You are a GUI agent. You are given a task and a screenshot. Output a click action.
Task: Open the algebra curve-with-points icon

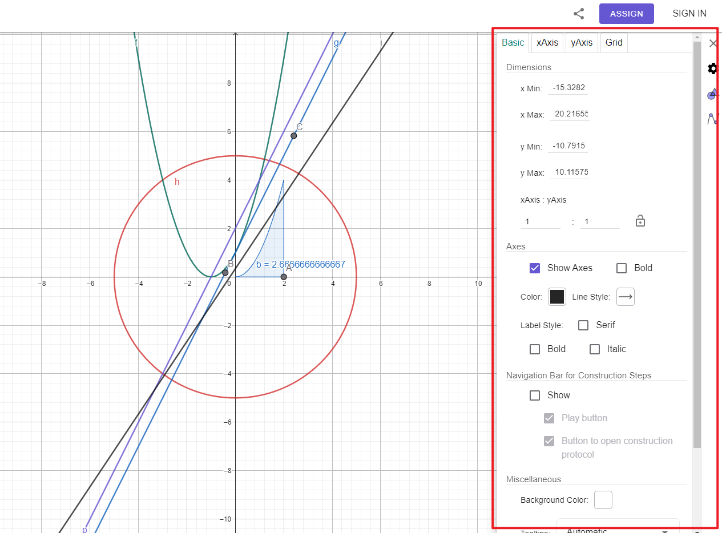pyautogui.click(x=713, y=119)
